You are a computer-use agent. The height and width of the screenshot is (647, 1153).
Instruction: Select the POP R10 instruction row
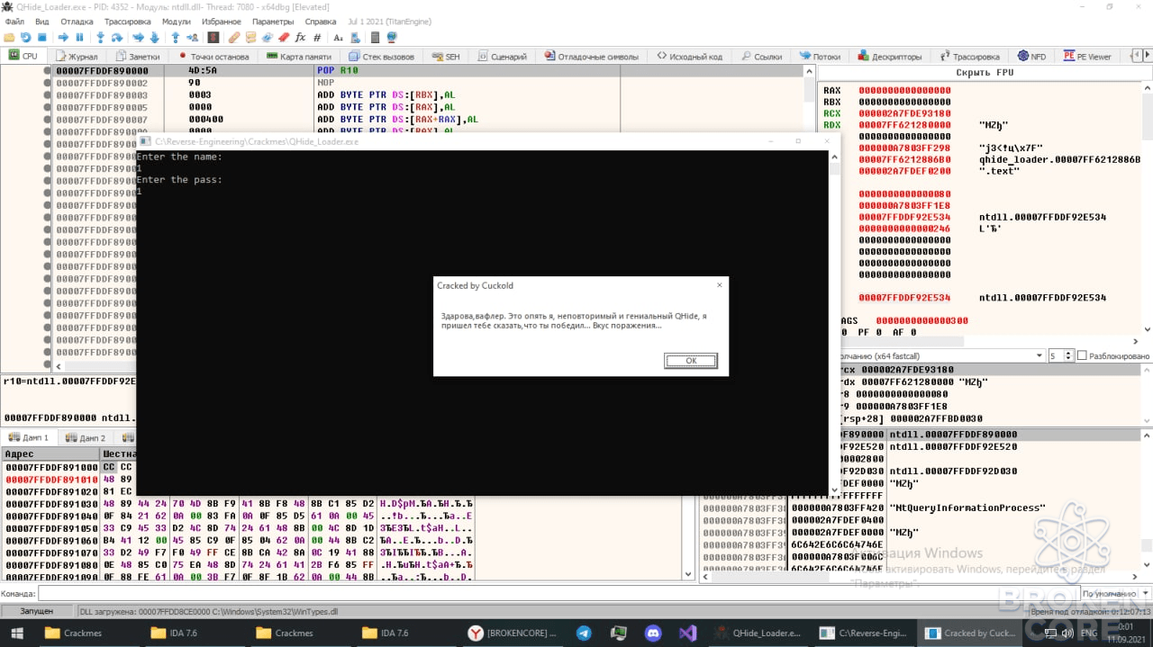(x=428, y=70)
